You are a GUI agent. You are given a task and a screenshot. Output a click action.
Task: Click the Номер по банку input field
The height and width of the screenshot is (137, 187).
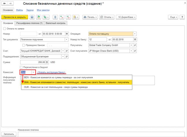click(x=98, y=39)
